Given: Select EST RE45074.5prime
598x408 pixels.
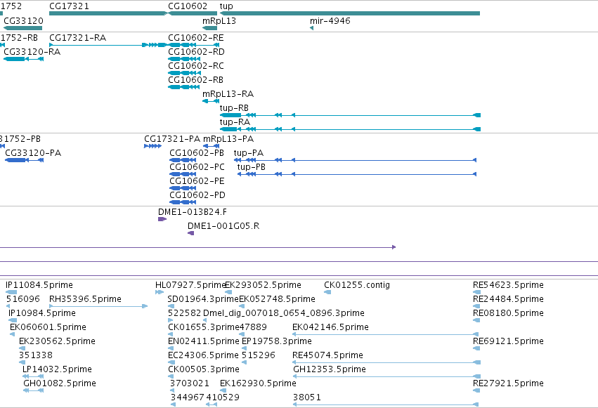Looking at the screenshot, I should [x=386, y=363].
